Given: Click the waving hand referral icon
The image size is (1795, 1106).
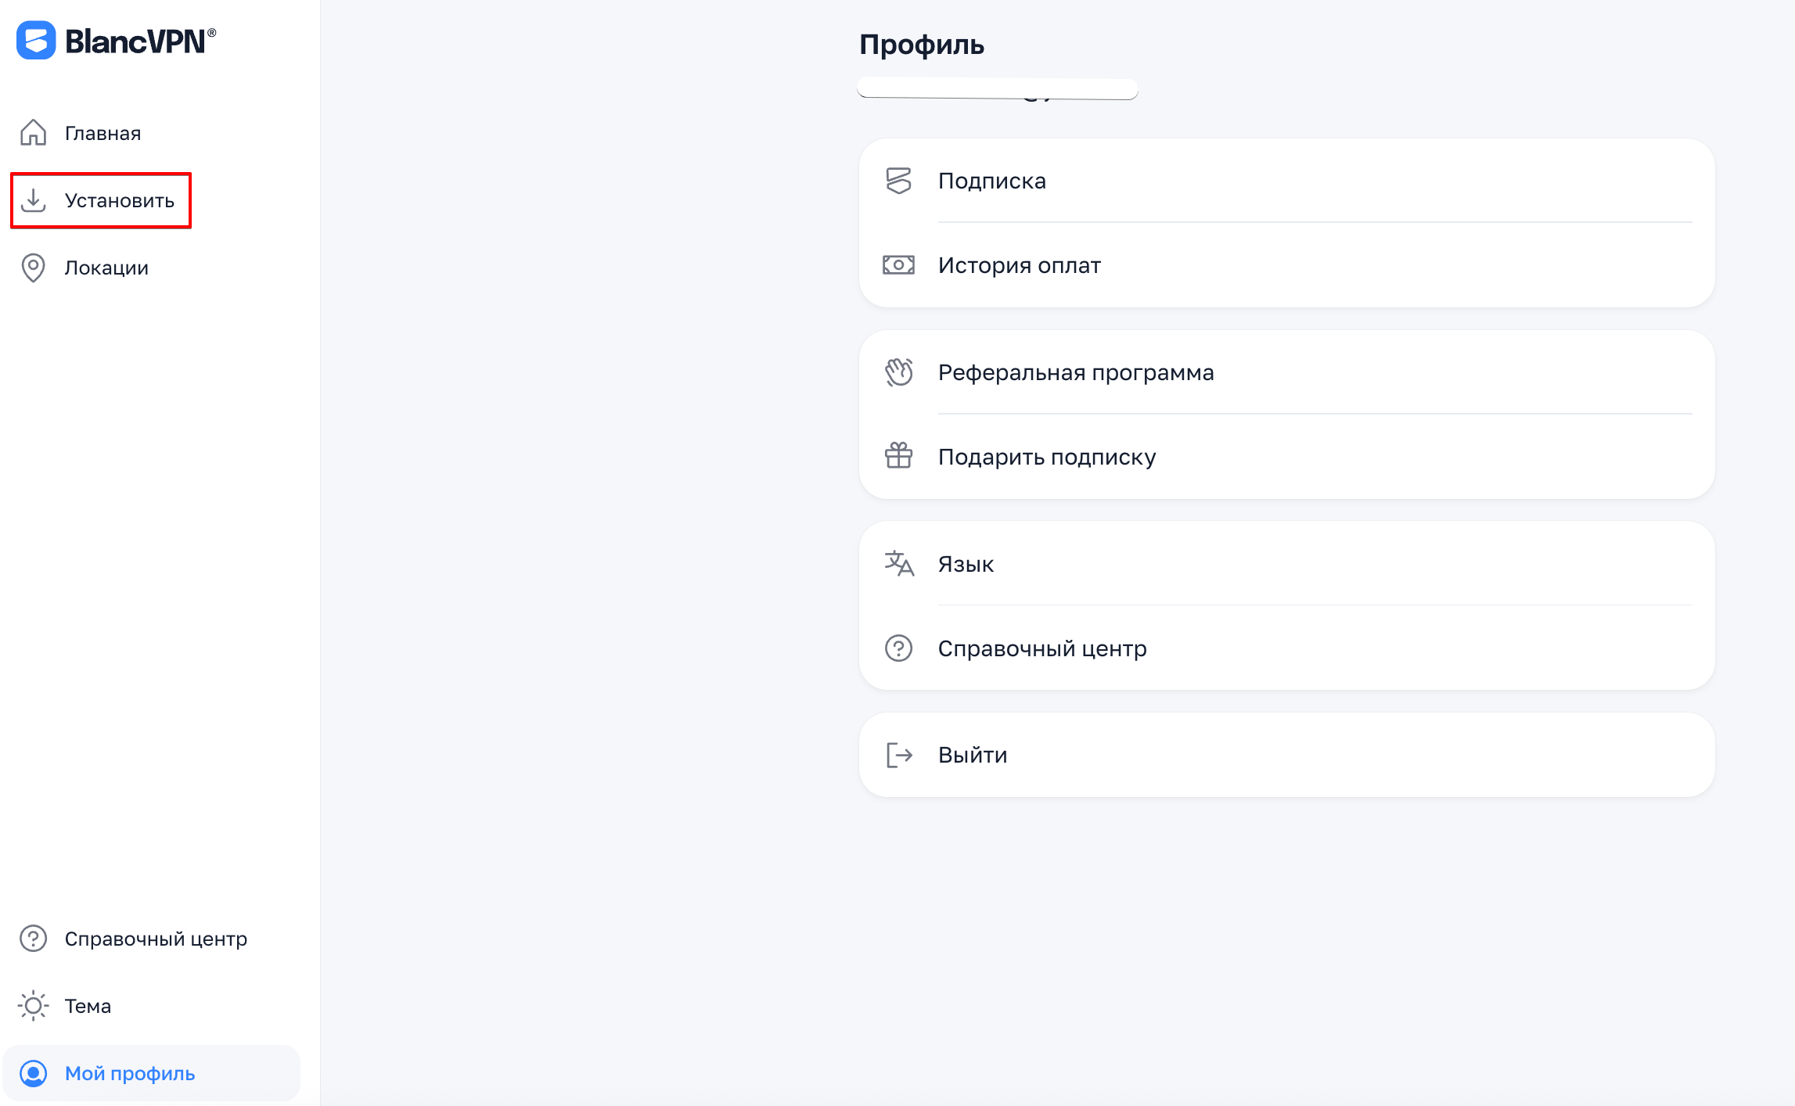Looking at the screenshot, I should (x=898, y=372).
